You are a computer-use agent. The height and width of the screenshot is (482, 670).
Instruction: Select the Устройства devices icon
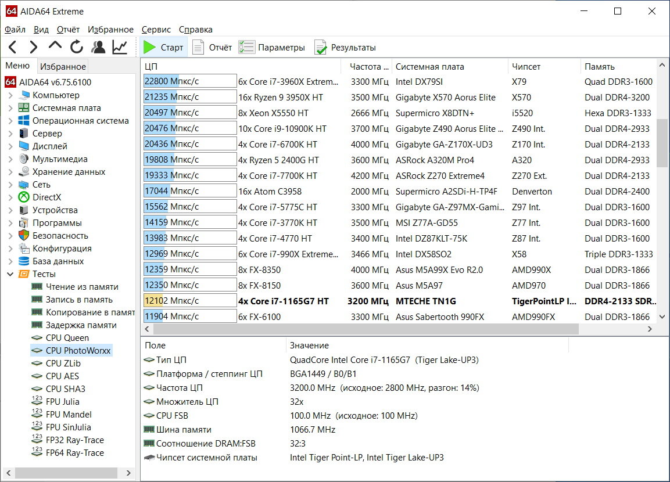pos(23,210)
